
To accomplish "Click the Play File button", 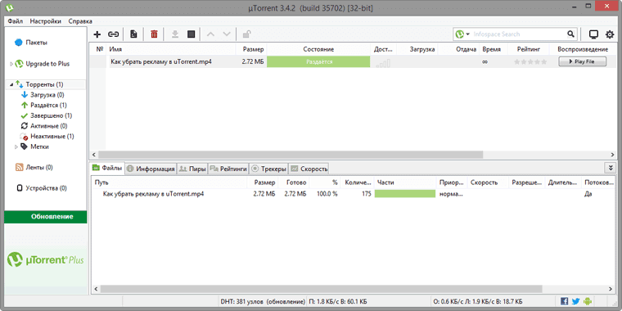I will pyautogui.click(x=583, y=61).
